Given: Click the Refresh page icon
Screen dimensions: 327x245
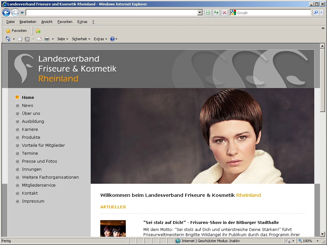Looking at the screenshot, I should pos(216,12).
